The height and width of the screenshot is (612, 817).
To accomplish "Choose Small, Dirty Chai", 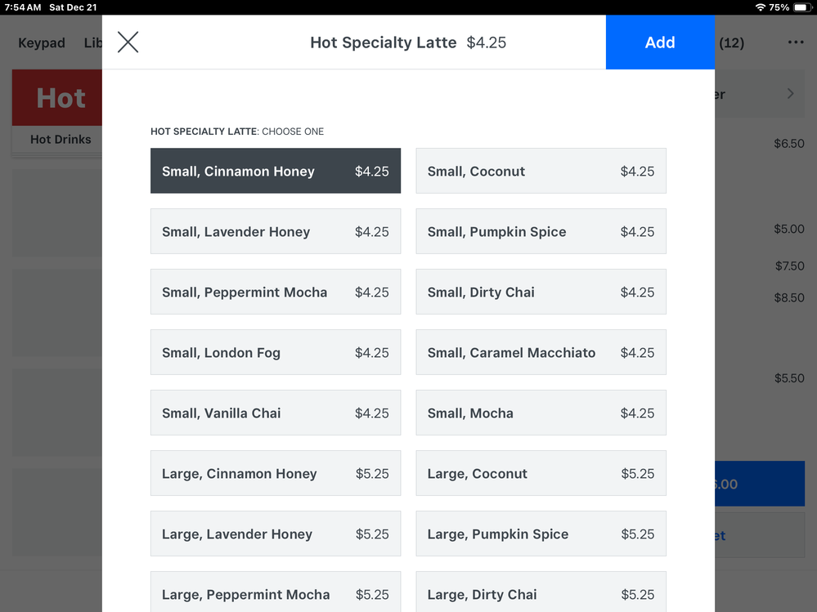I will (x=541, y=292).
